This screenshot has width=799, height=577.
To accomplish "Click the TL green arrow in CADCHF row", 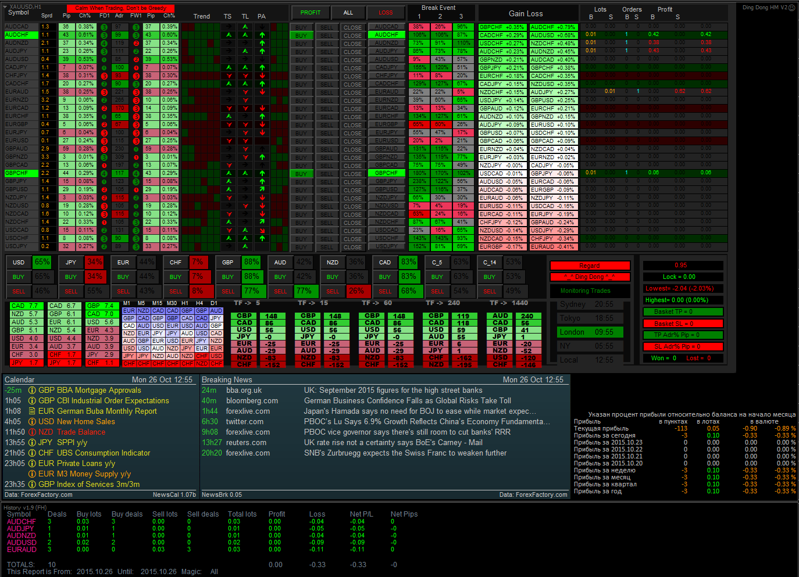I will (x=245, y=84).
